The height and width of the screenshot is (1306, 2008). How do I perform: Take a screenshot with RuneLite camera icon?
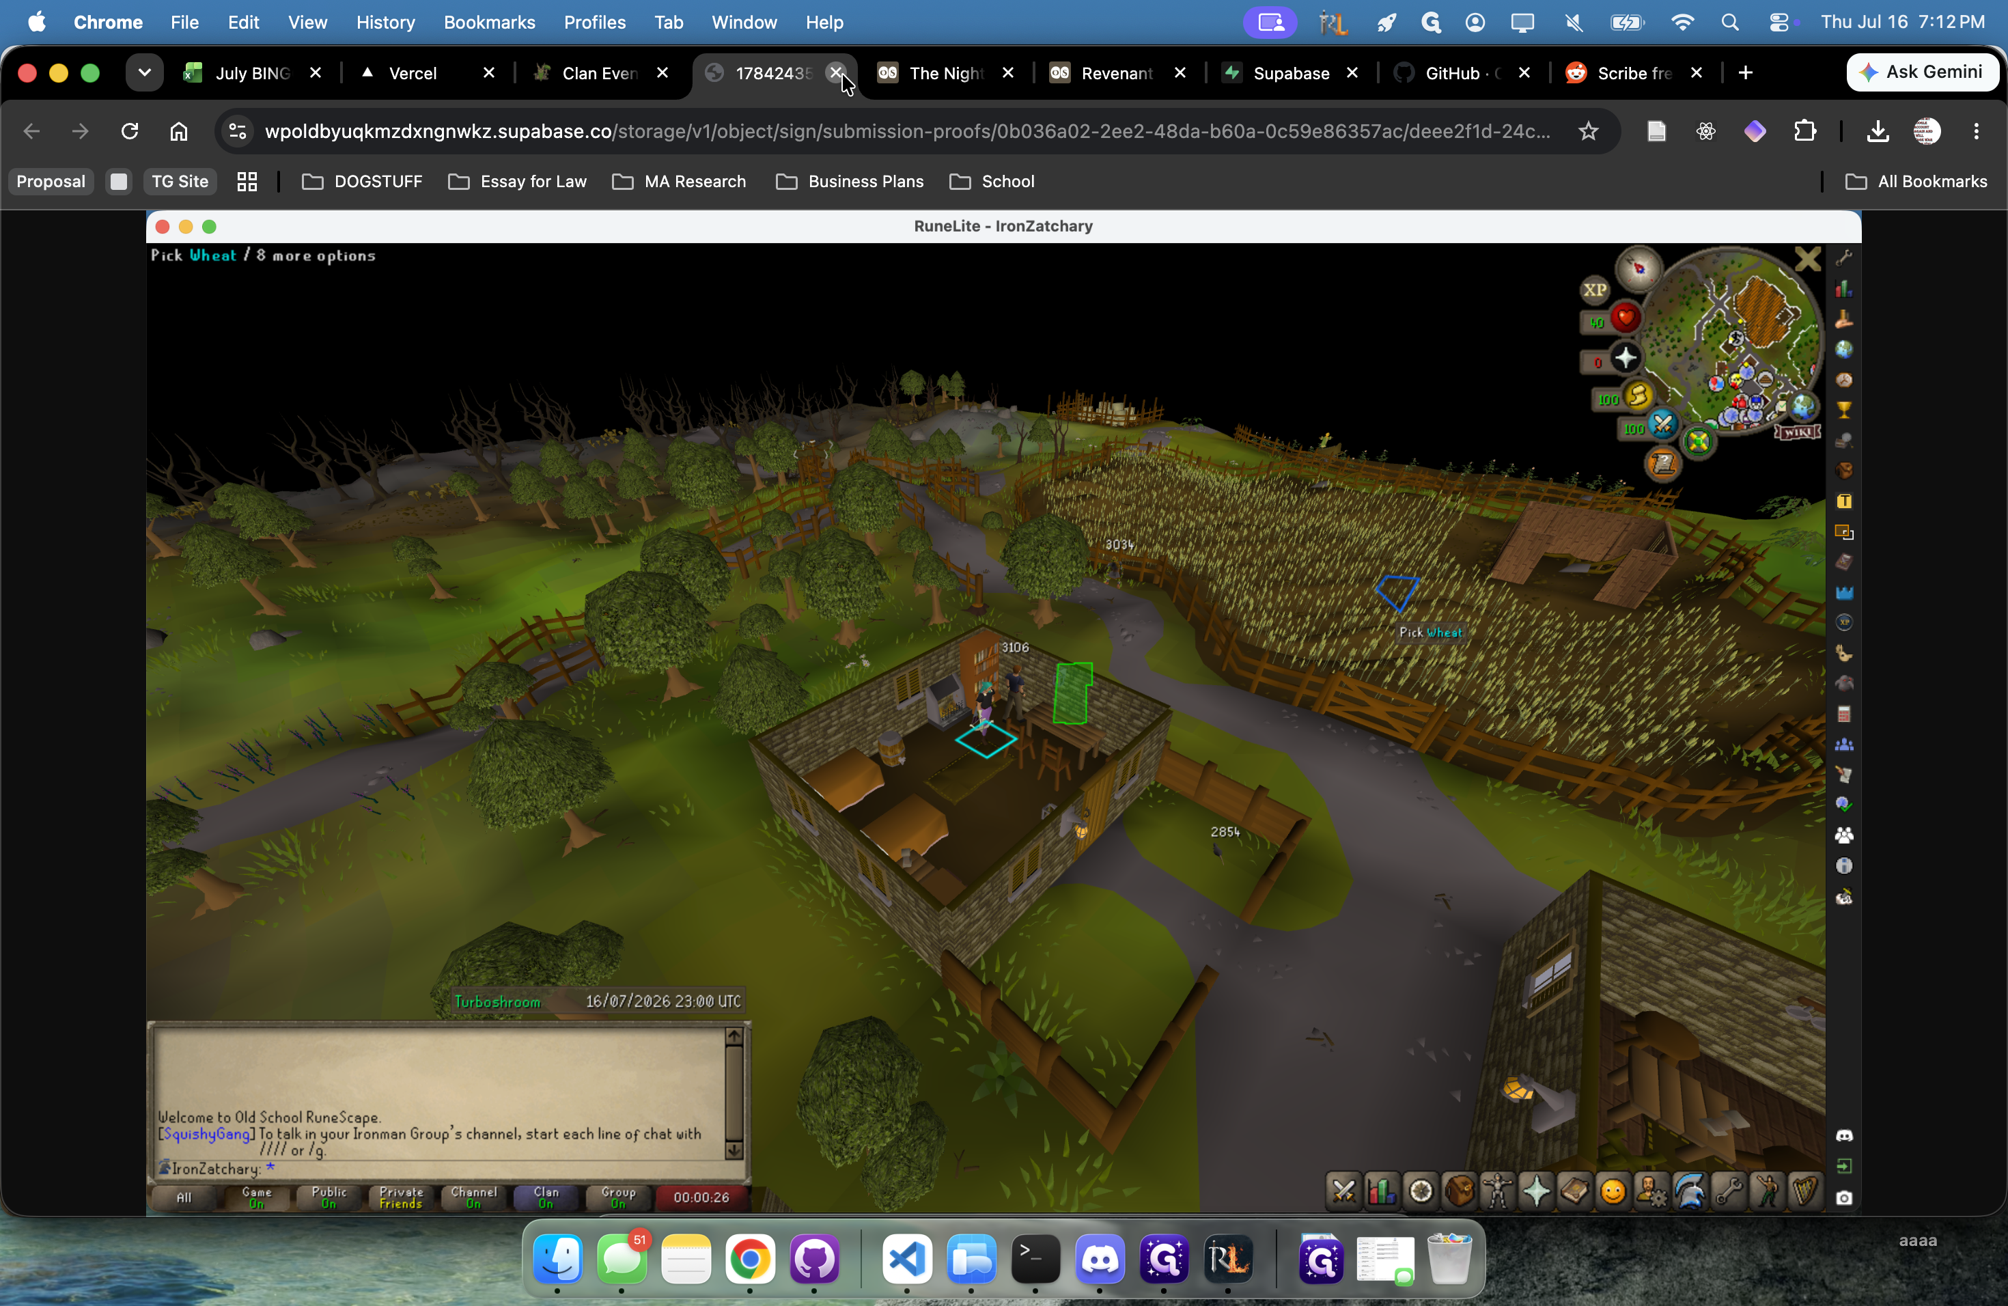pyautogui.click(x=1844, y=1197)
